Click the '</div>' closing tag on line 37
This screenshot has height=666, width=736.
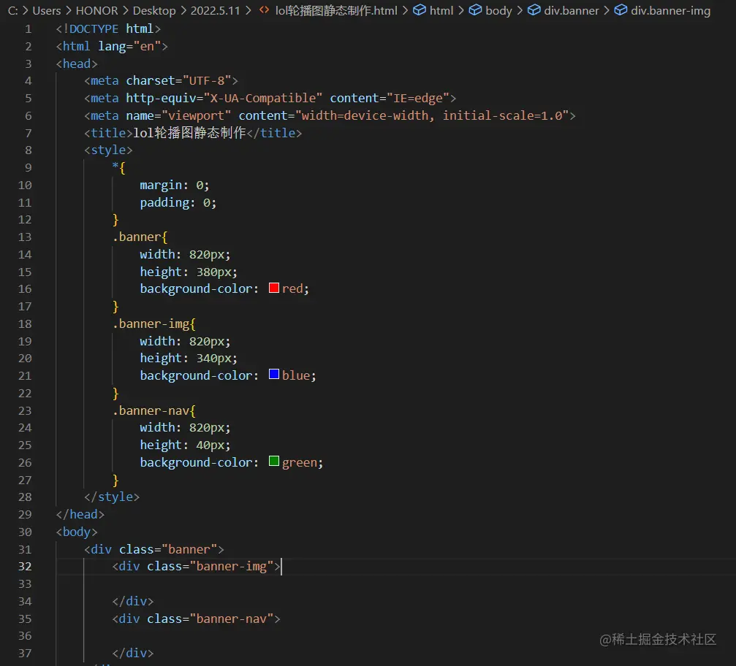click(133, 654)
